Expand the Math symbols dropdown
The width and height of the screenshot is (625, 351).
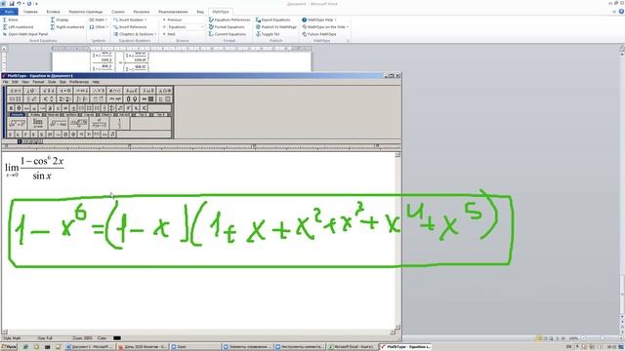pyautogui.click(x=98, y=19)
